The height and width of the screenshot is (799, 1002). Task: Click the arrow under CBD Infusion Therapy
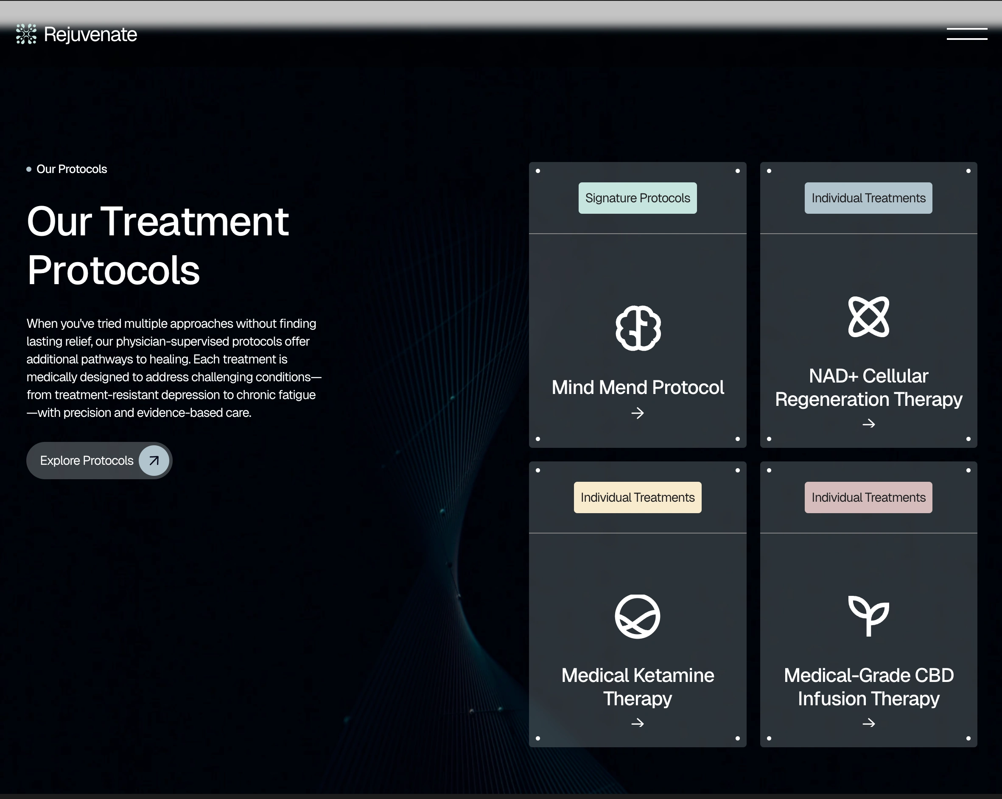(868, 723)
